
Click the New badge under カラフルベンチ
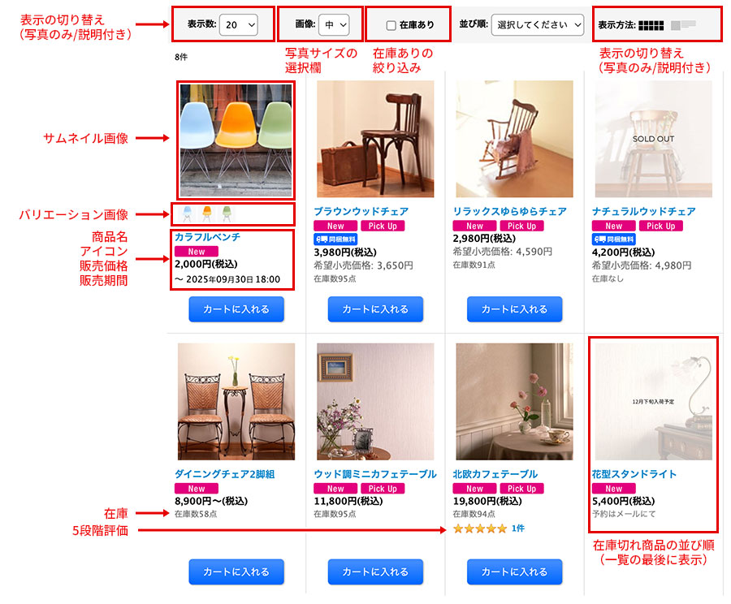point(197,251)
